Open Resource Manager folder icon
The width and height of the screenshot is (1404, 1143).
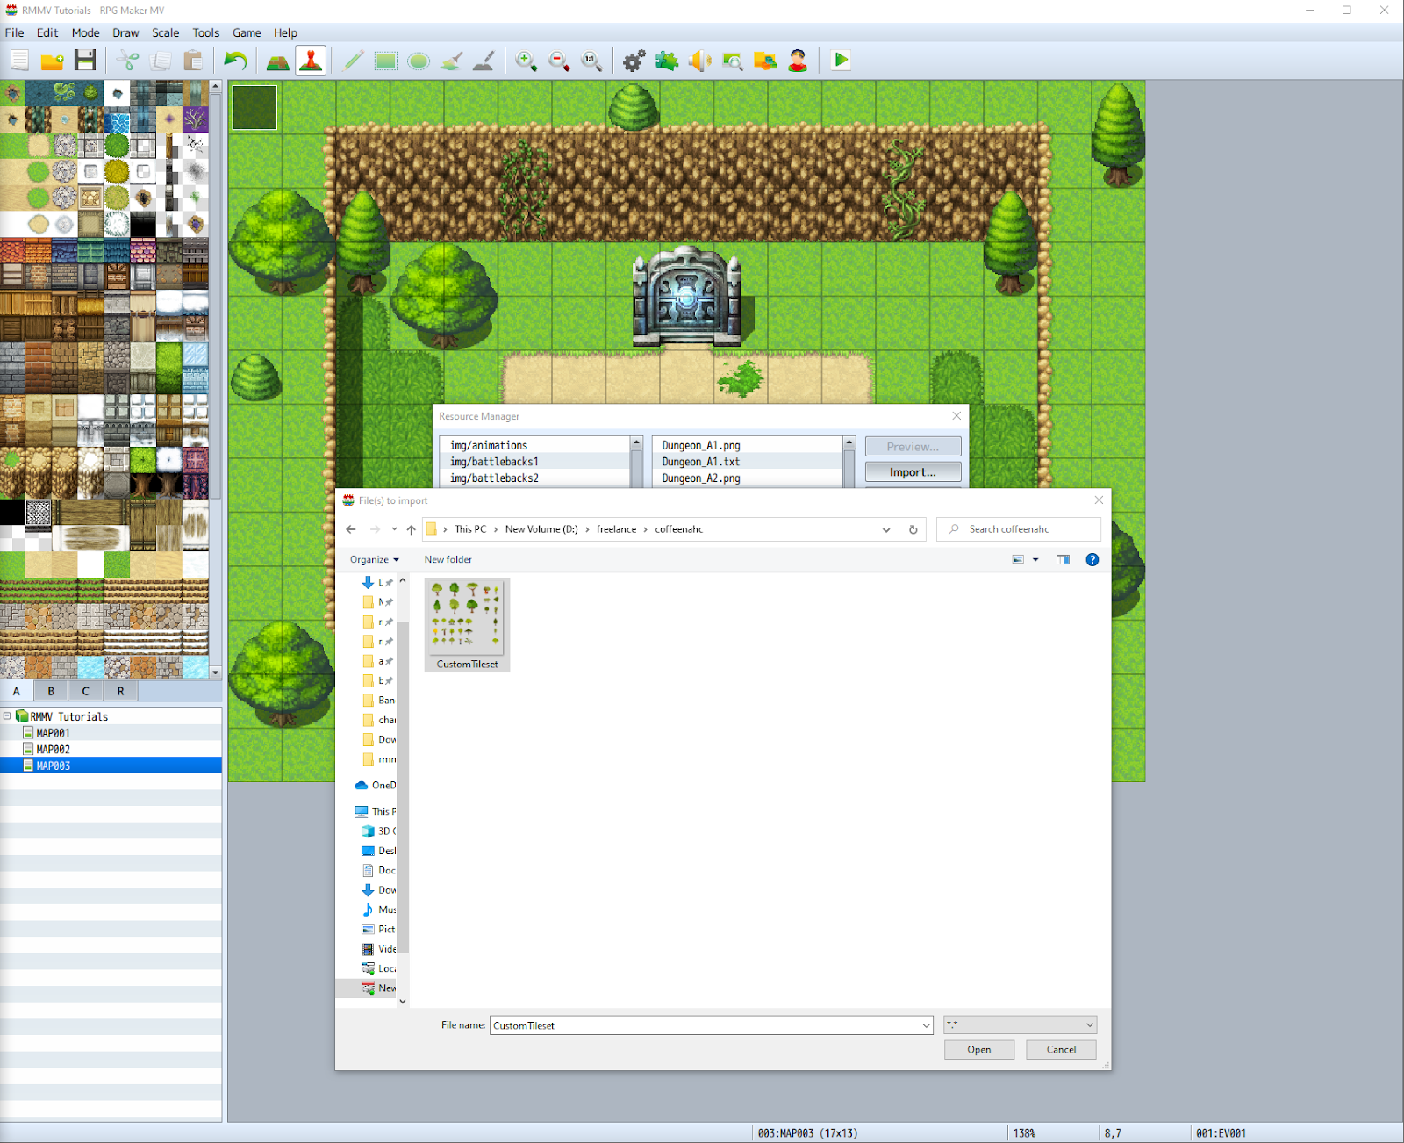[x=765, y=61]
